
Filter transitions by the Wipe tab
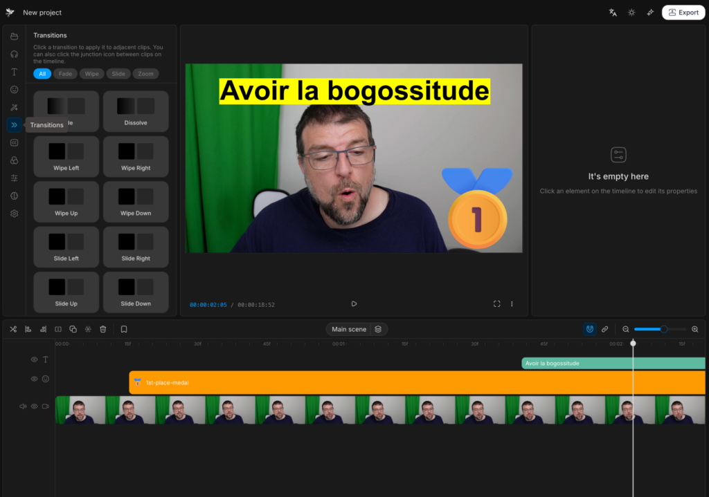[91, 74]
